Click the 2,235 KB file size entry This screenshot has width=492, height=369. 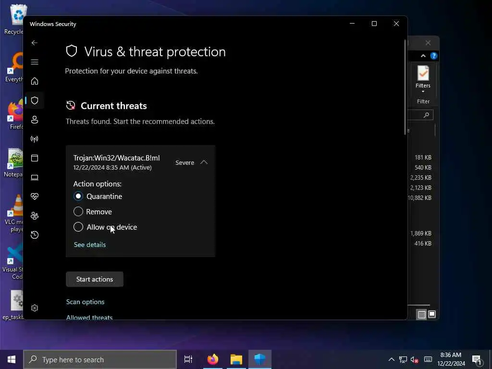(421, 177)
